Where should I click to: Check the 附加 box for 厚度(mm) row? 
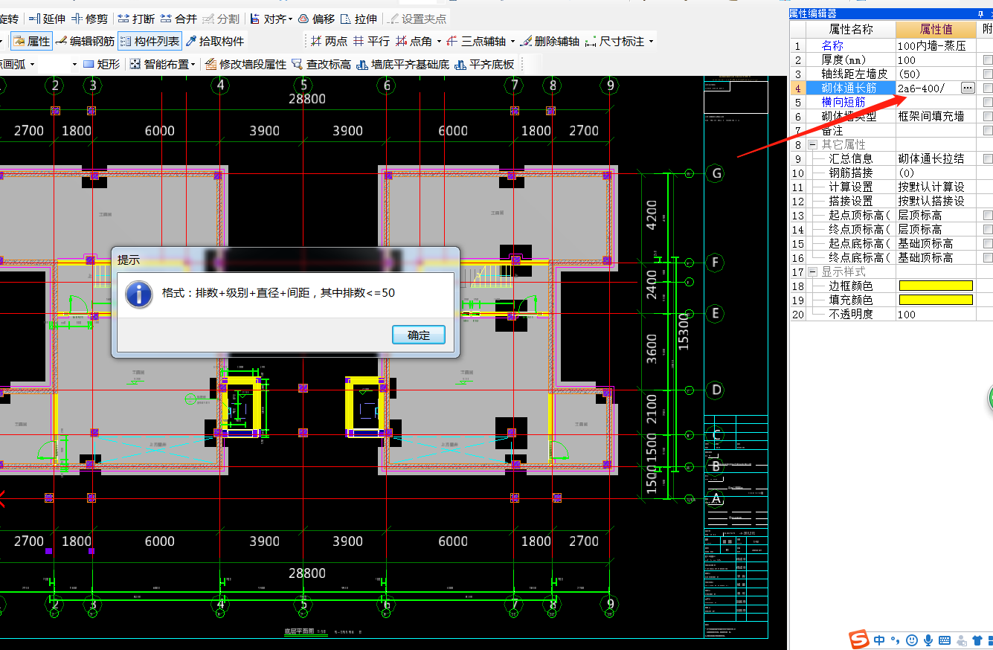[987, 60]
